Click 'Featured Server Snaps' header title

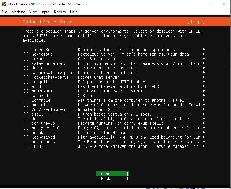coord(47,22)
